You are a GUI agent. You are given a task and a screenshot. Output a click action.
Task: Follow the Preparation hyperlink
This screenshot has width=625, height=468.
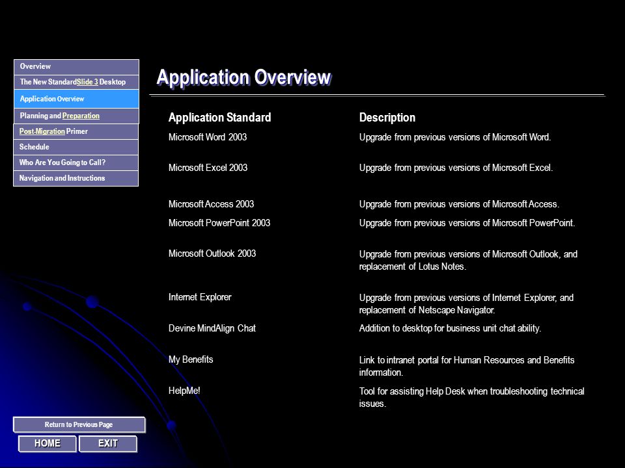(81, 116)
